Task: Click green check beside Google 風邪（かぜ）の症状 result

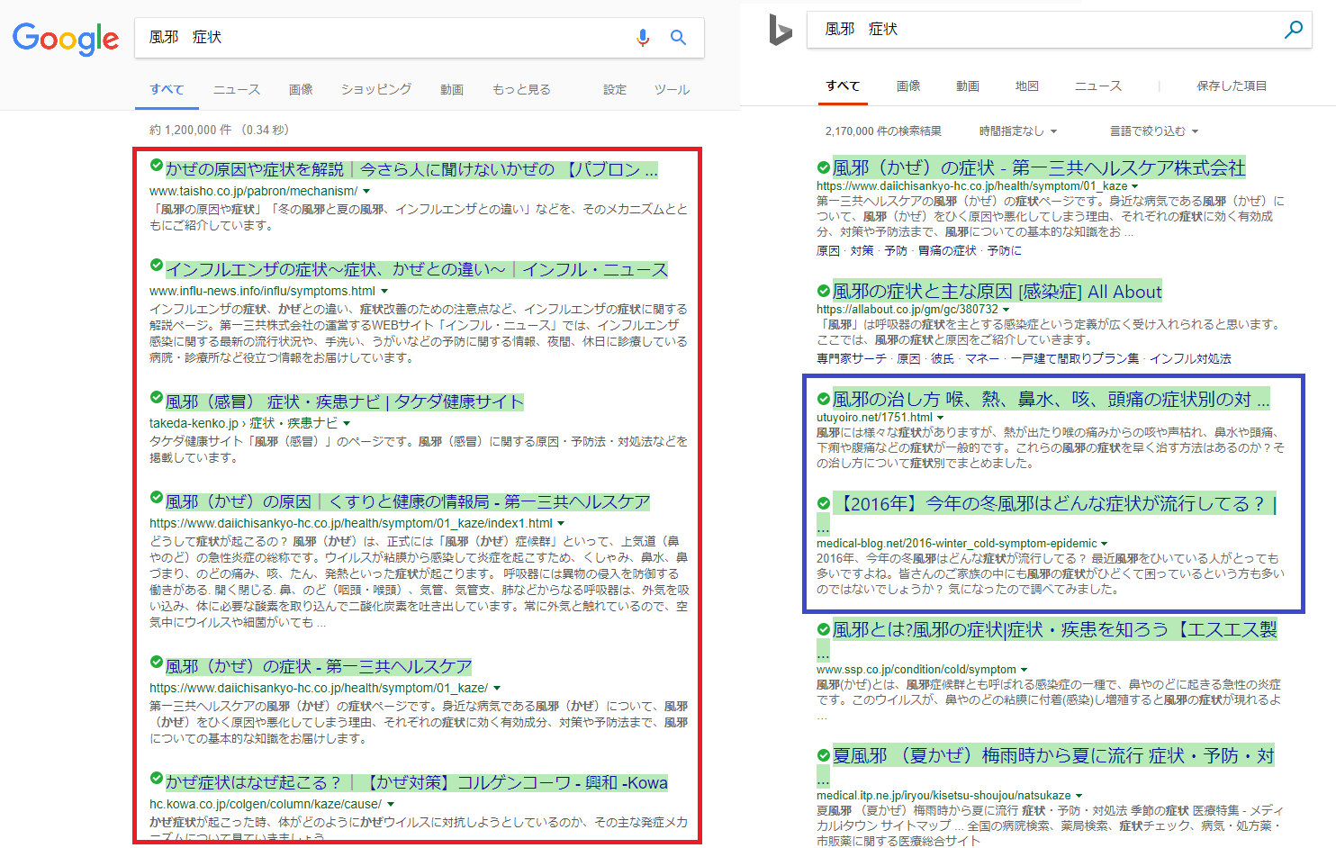Action: (157, 663)
